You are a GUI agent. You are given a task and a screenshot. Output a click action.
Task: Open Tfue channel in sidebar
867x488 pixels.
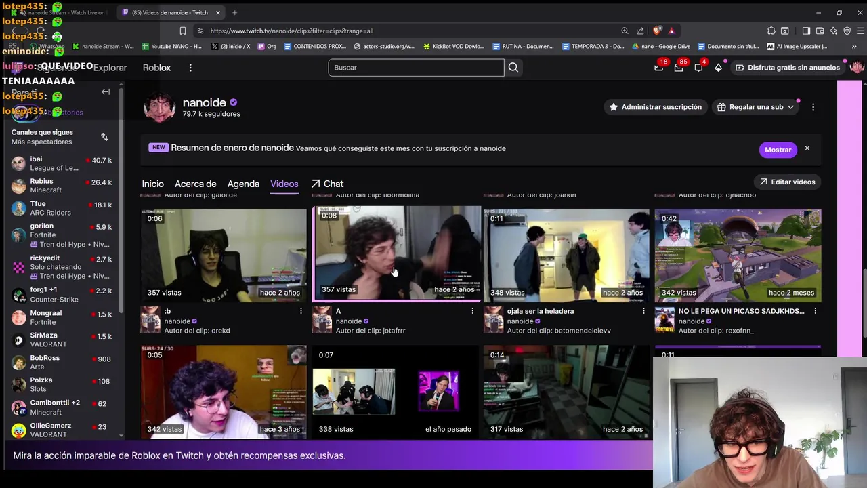tap(61, 208)
